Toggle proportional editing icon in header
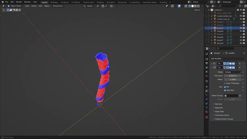Viewport: 247px width, 139px height. (x=112, y=6)
